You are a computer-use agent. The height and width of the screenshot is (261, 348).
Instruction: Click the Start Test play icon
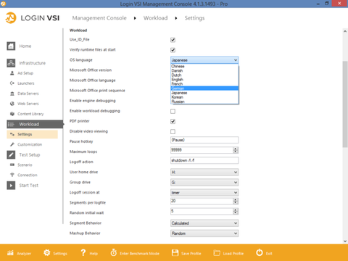pyautogui.click(x=11, y=186)
